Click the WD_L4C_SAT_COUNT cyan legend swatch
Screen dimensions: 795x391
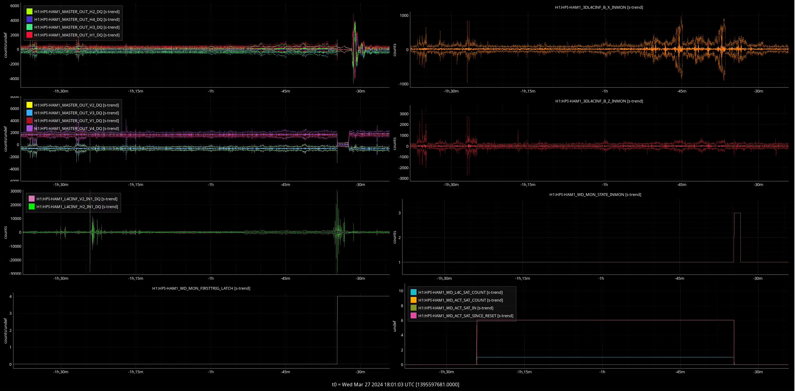(x=413, y=292)
